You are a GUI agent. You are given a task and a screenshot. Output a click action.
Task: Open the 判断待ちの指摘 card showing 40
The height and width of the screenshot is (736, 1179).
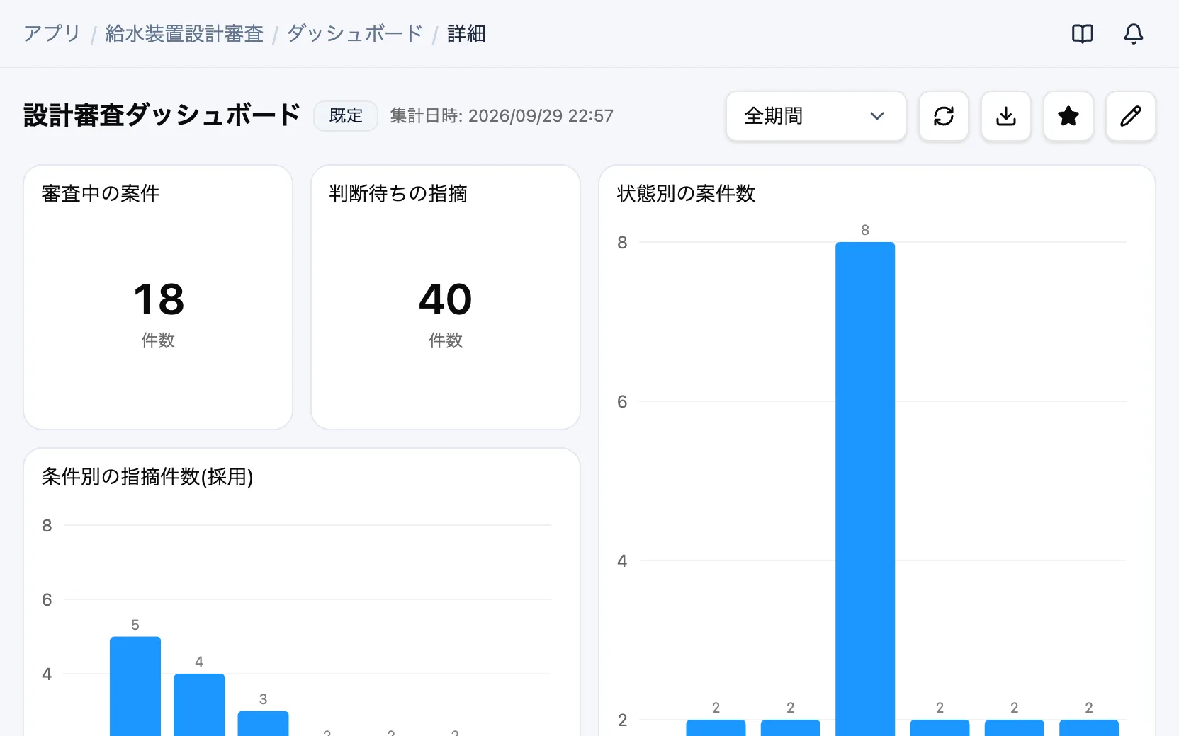pyautogui.click(x=446, y=297)
